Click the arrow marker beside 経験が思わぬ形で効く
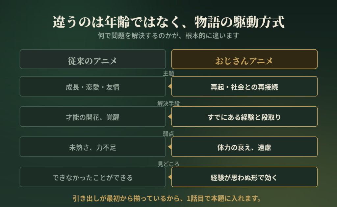Screen dimensions: 337x207 click(x=170, y=177)
